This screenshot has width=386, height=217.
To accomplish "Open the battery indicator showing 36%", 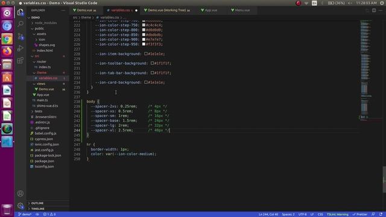I will pyautogui.click(x=337, y=3).
